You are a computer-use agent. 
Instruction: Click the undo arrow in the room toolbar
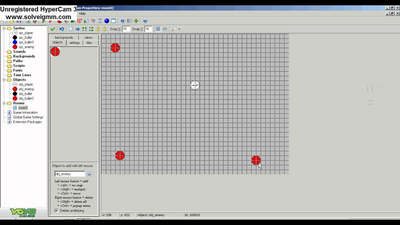tap(62, 29)
